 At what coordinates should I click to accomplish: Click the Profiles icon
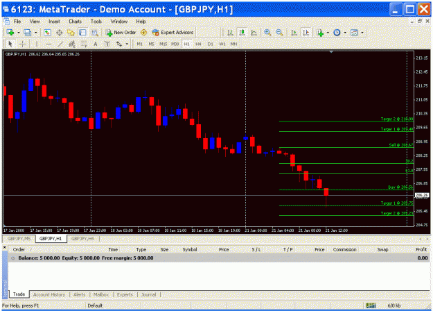pyautogui.click(x=27, y=33)
